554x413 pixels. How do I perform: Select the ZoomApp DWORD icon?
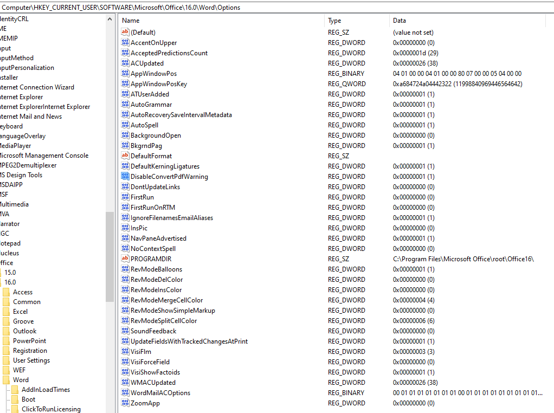pos(125,403)
